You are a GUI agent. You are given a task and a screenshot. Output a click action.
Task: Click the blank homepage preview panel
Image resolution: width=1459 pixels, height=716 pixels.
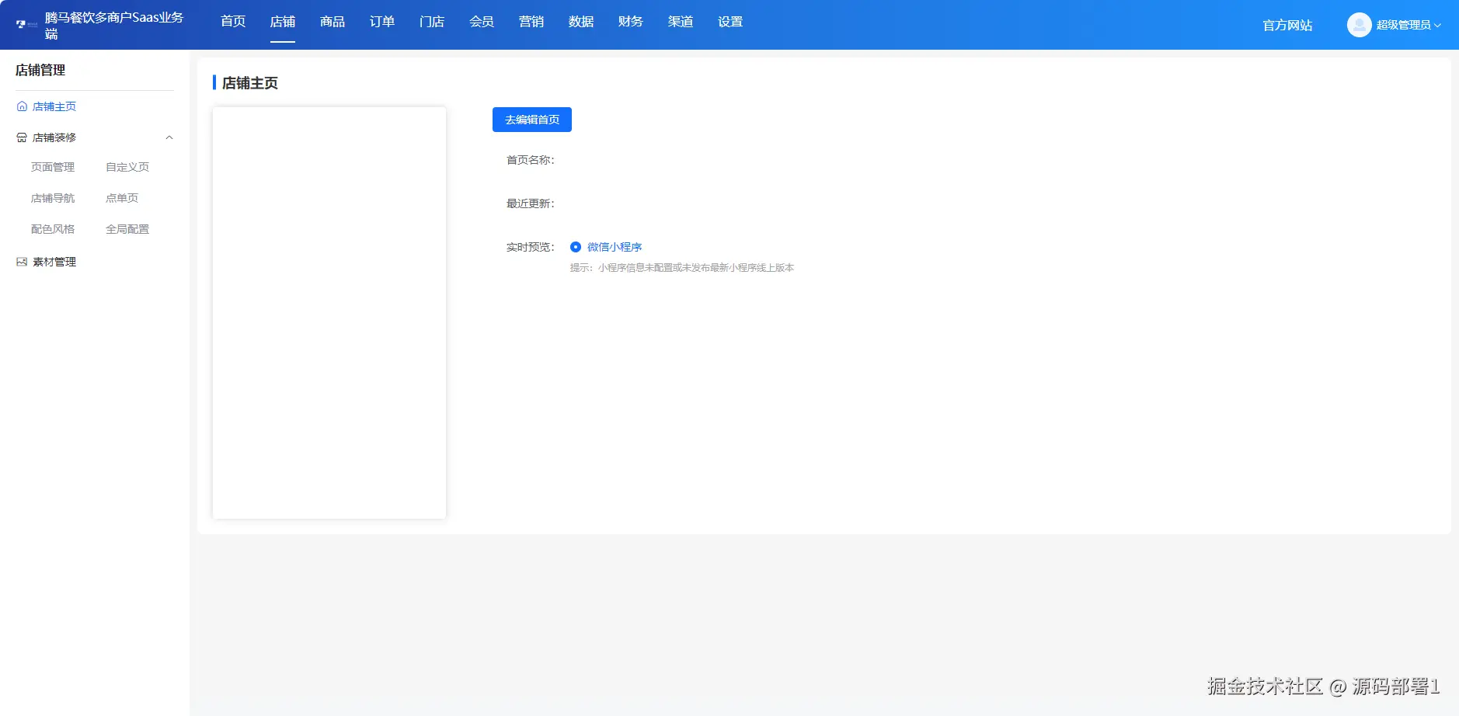(329, 313)
